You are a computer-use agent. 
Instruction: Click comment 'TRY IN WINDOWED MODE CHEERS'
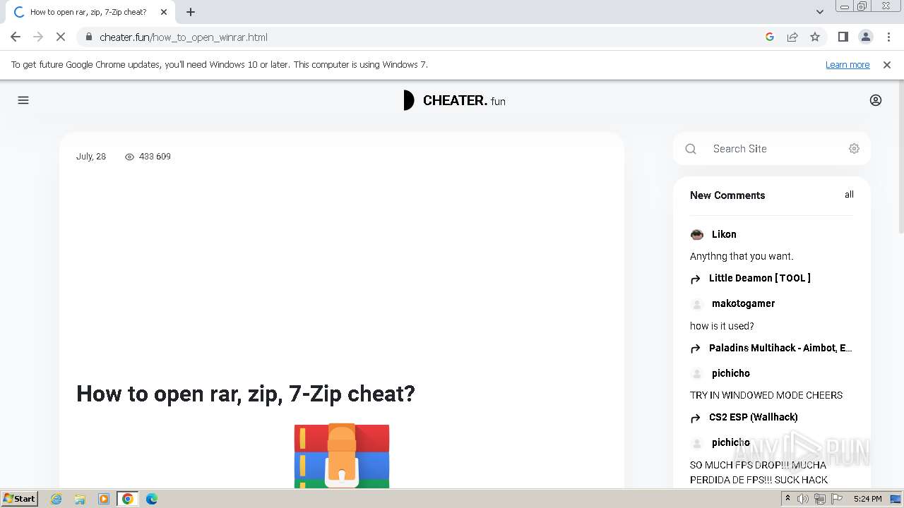tap(766, 395)
